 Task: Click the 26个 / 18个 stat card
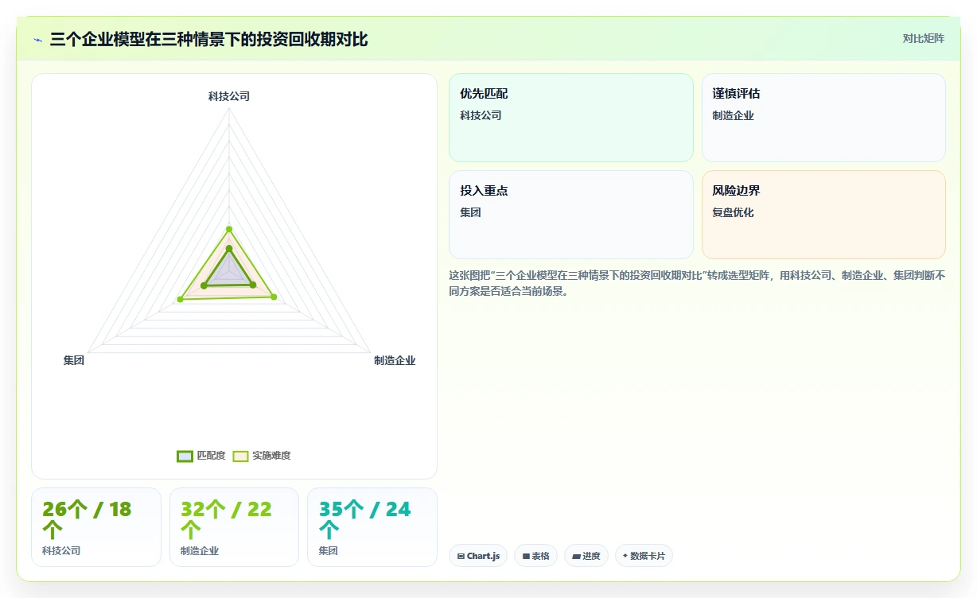(96, 527)
